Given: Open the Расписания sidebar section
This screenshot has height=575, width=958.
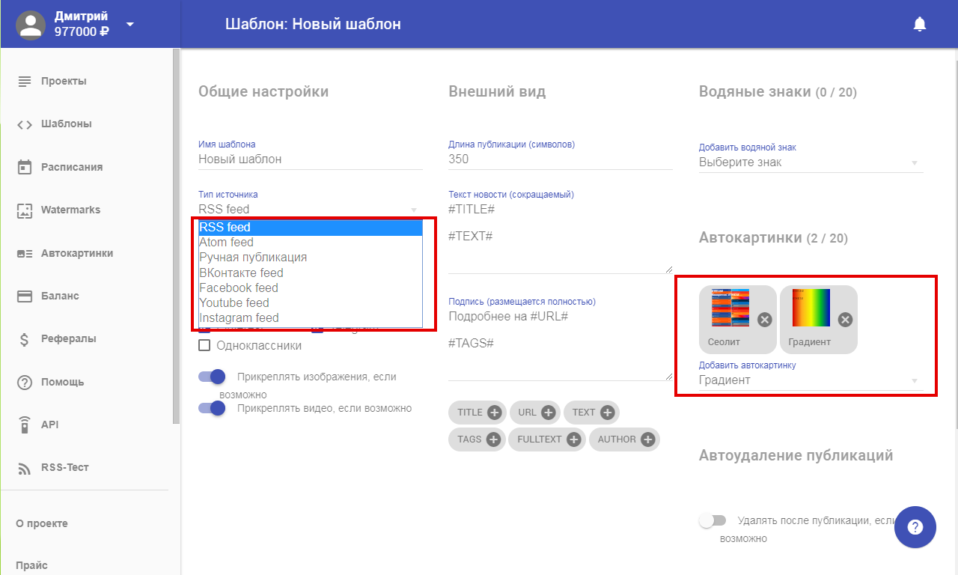Looking at the screenshot, I should (72, 167).
